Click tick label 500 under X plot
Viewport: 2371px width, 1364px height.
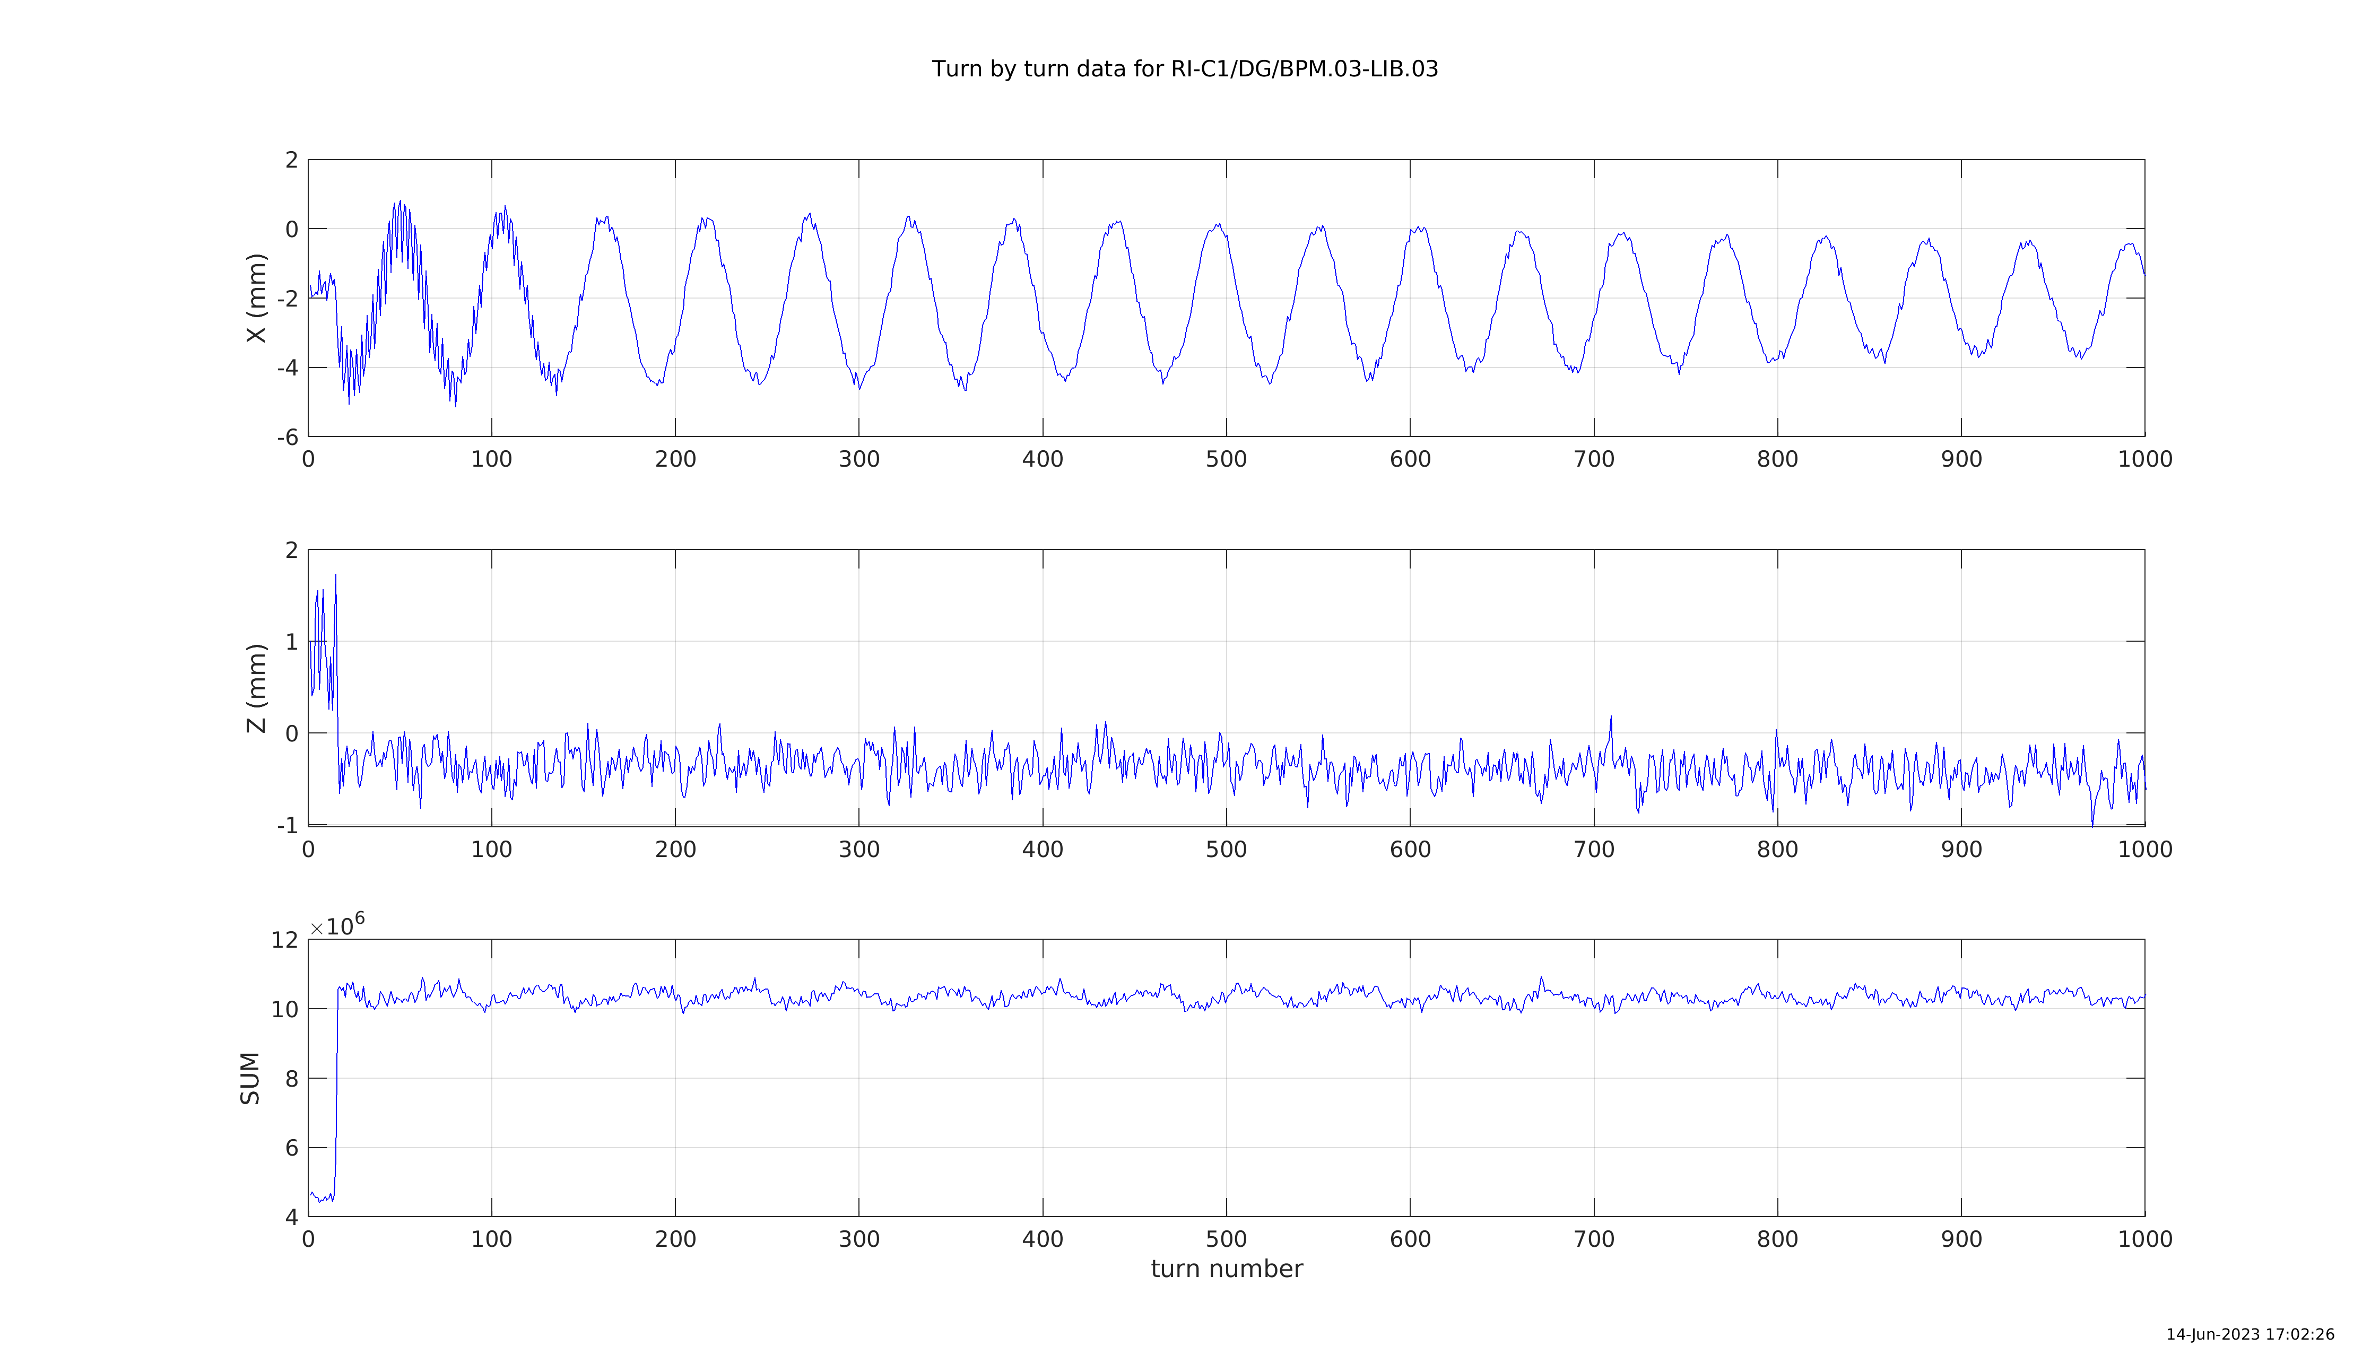point(1226,460)
